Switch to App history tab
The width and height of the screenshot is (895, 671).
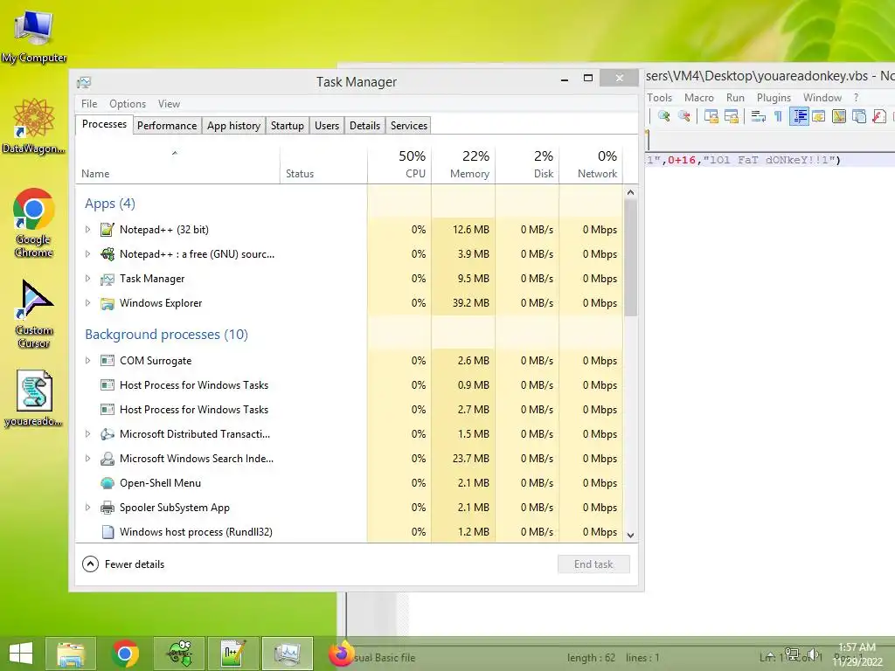233,126
